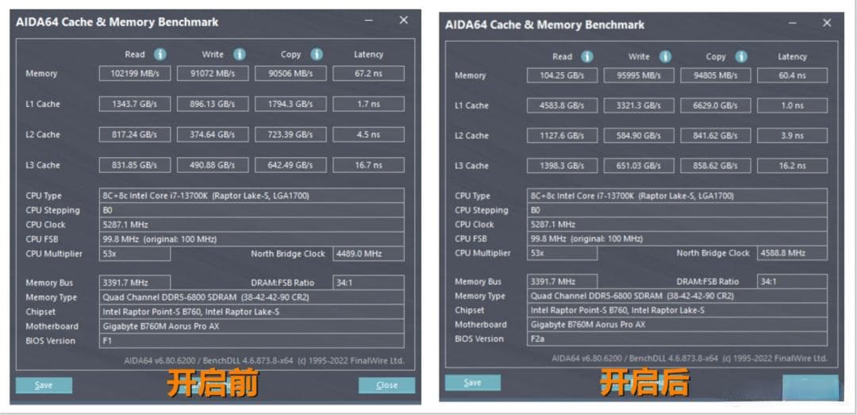Click Memory Bus 3391.7 MHz in left window
Viewport: 857px width, 415px height.
tap(134, 282)
